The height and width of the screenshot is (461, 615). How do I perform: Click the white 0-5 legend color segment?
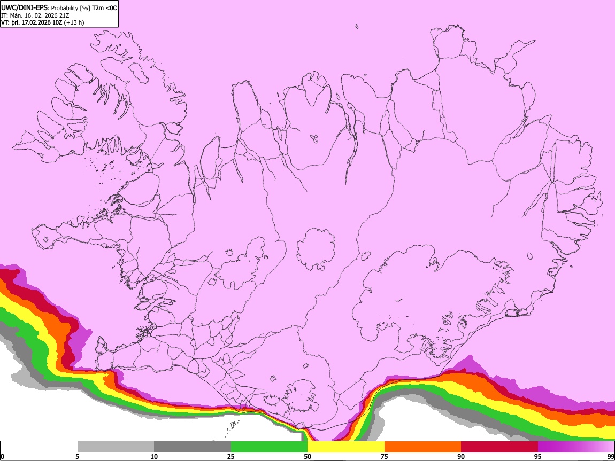point(39,447)
